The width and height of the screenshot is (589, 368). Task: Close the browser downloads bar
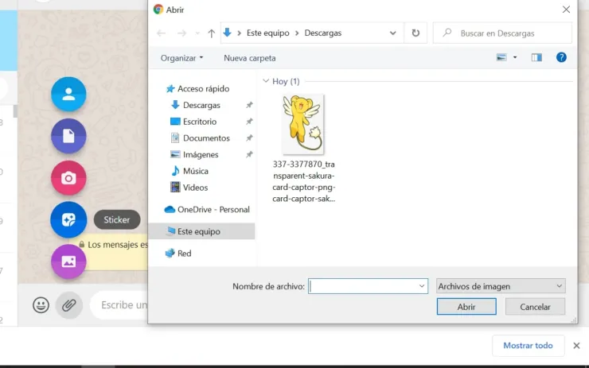576,346
